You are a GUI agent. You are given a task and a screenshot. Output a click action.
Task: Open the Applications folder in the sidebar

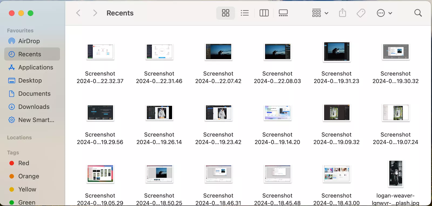pos(35,67)
